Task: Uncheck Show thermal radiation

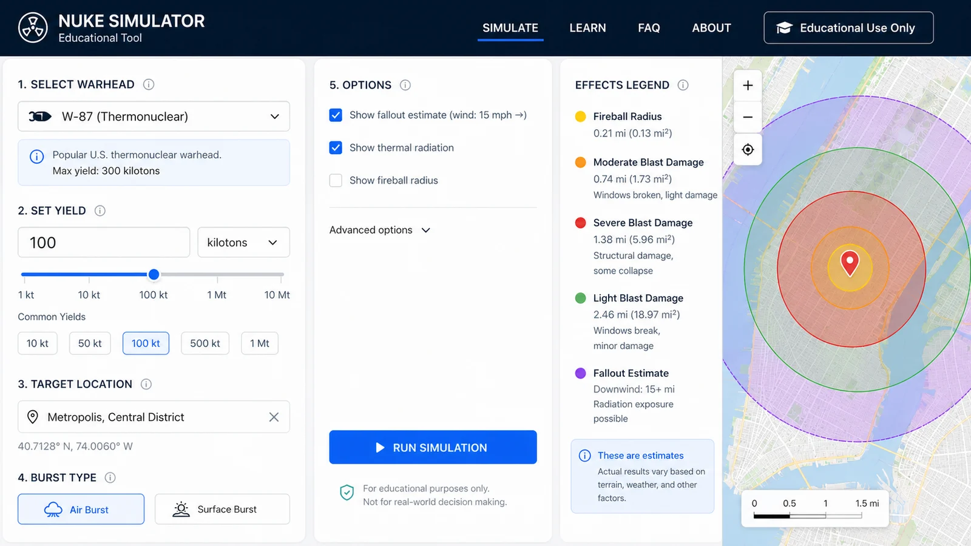Action: point(336,147)
